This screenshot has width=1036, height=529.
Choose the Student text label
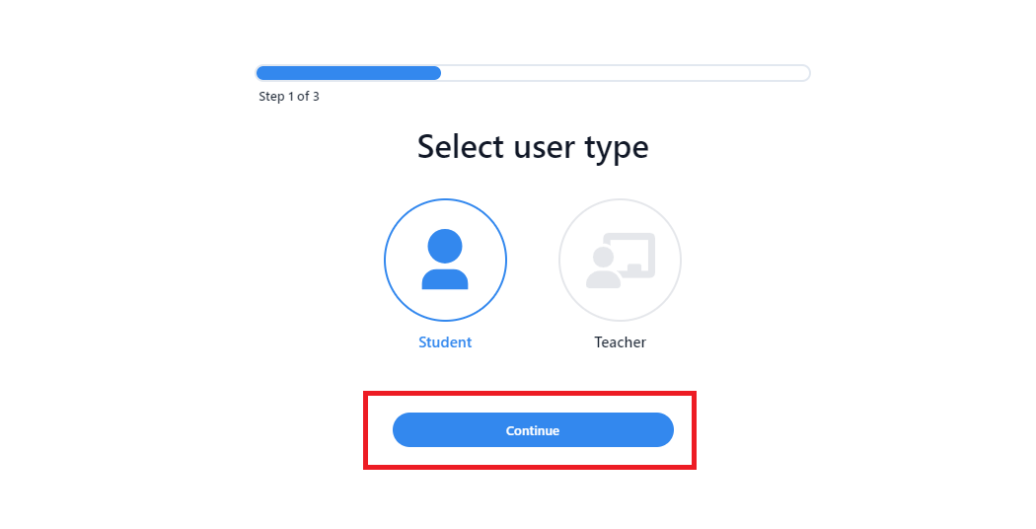[x=445, y=342]
